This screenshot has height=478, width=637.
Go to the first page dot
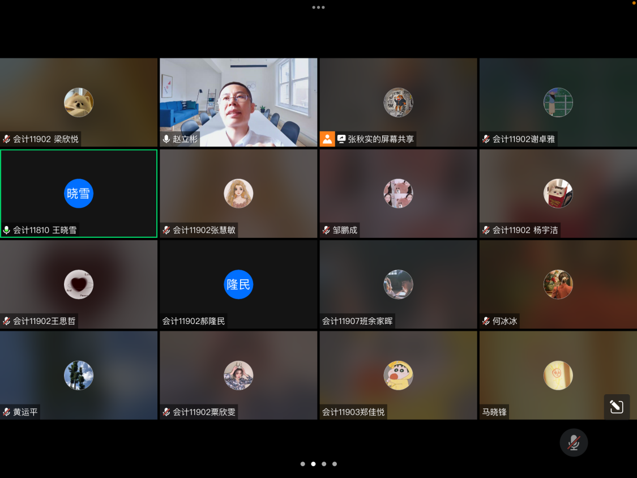[302, 464]
